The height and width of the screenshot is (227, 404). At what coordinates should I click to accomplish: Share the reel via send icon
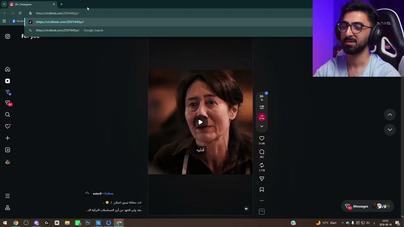point(262,179)
